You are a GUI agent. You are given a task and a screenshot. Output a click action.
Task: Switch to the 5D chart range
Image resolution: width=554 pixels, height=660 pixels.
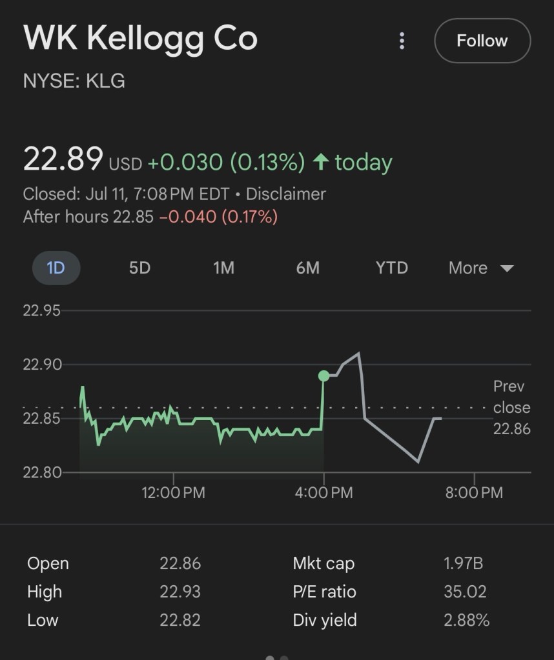click(139, 268)
